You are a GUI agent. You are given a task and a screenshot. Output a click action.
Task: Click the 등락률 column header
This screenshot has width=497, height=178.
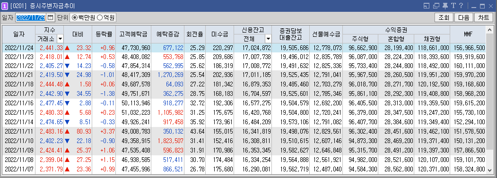104,34
